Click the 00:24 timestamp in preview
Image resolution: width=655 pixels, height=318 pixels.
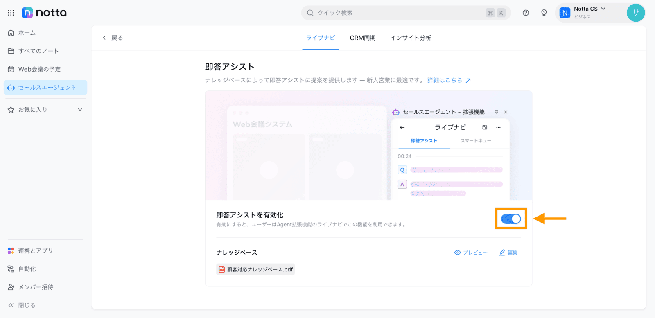(404, 156)
